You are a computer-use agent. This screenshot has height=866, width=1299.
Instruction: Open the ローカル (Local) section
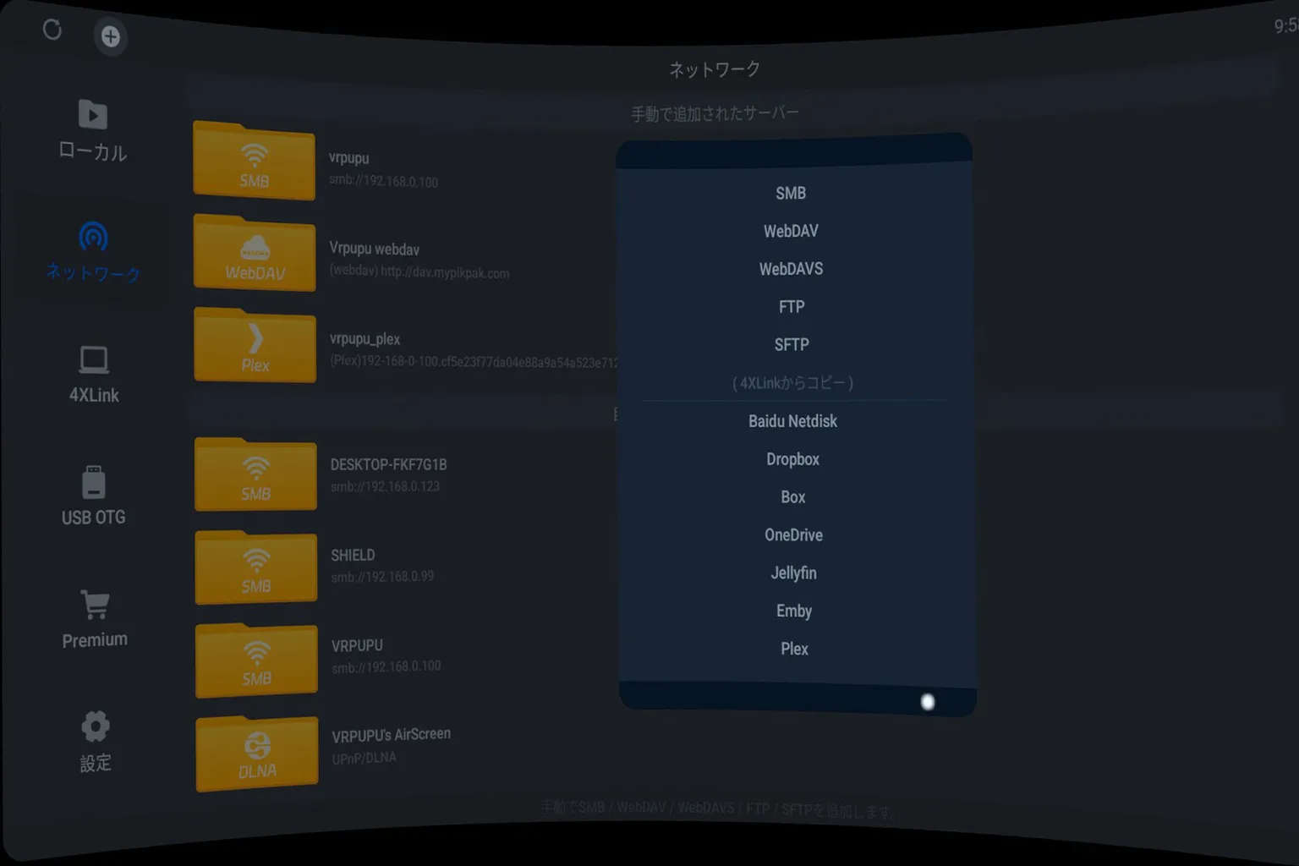(92, 131)
